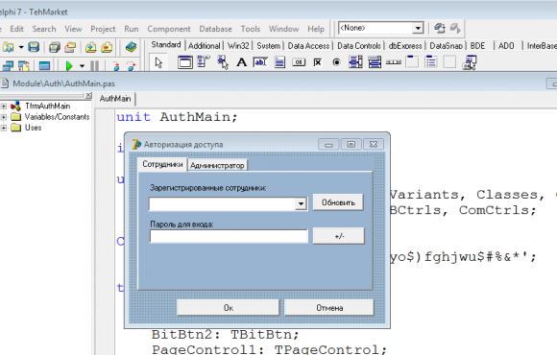Image resolution: width=557 pixels, height=355 pixels.
Task: Click the Save disk icon
Action: [x=34, y=47]
